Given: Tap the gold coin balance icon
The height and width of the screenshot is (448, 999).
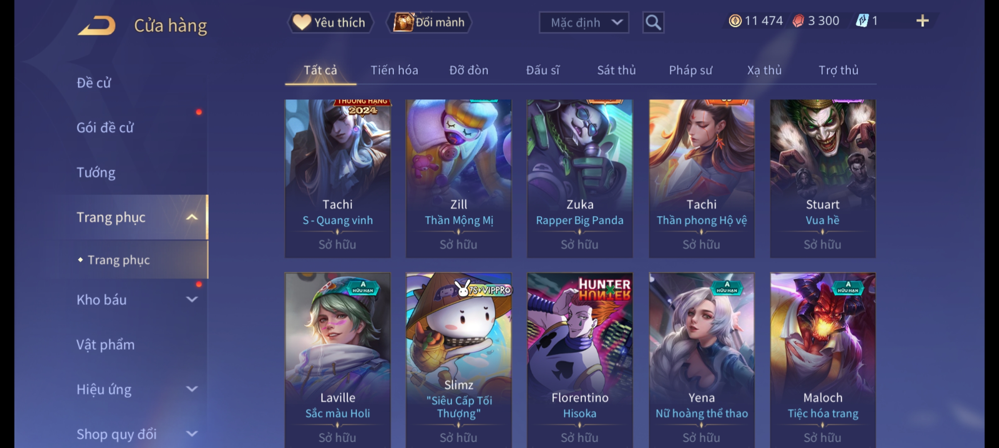Looking at the screenshot, I should coord(735,21).
